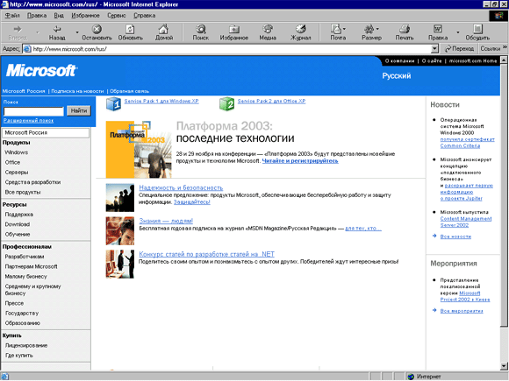Click the Правка edit toolbar icon
The width and height of the screenshot is (509, 381).
[x=438, y=29]
